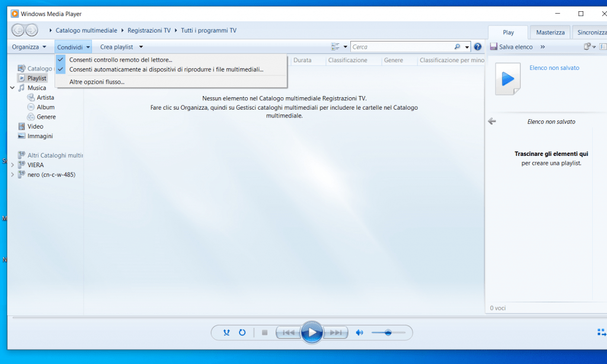Click the Crea playlist button

pos(117,47)
